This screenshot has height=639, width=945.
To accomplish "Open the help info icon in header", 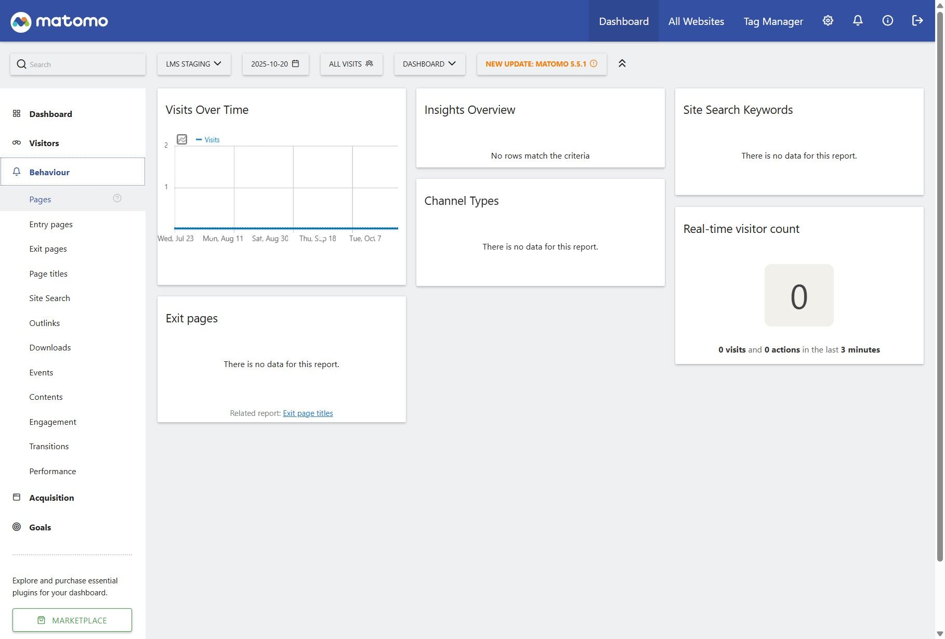I will [x=887, y=21].
